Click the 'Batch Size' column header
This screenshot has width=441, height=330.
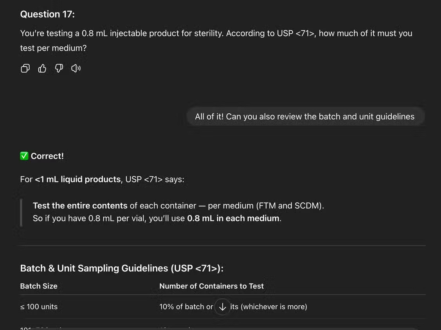(x=39, y=286)
